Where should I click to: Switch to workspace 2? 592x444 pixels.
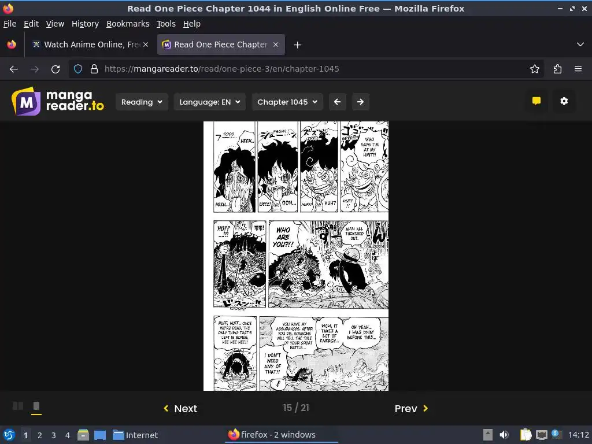[40, 435]
